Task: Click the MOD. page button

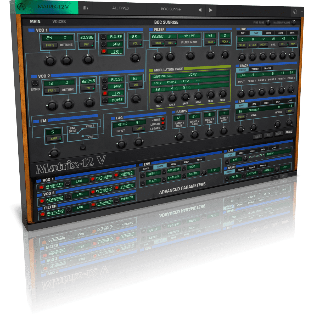Action: pos(279,133)
